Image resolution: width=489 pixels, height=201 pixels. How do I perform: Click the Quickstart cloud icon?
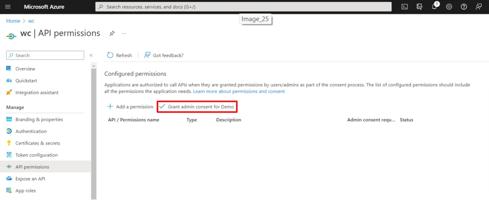pos(9,81)
